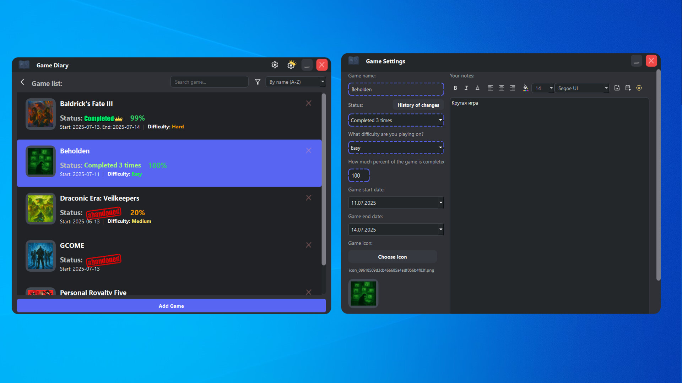Enable center text alignment

click(502, 88)
